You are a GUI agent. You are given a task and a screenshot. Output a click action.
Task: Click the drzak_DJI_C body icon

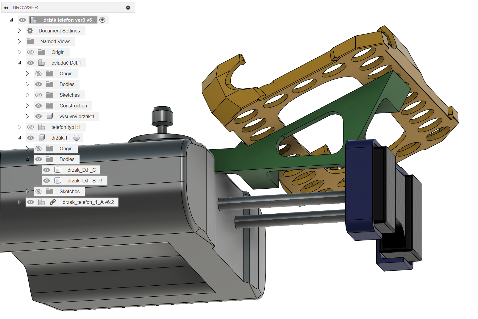click(x=58, y=170)
